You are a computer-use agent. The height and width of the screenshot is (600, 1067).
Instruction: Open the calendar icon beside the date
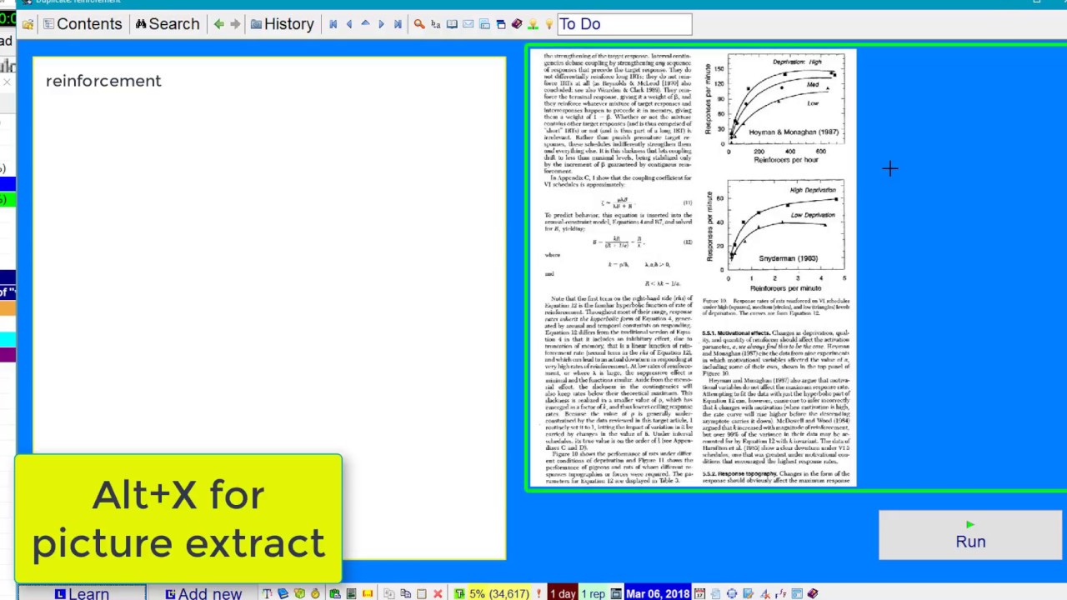[699, 593]
